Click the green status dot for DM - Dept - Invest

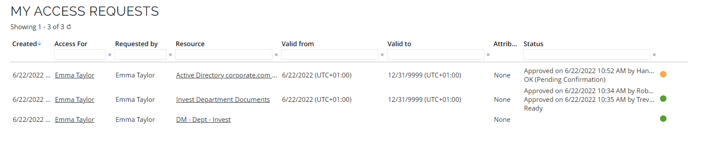pos(663,119)
